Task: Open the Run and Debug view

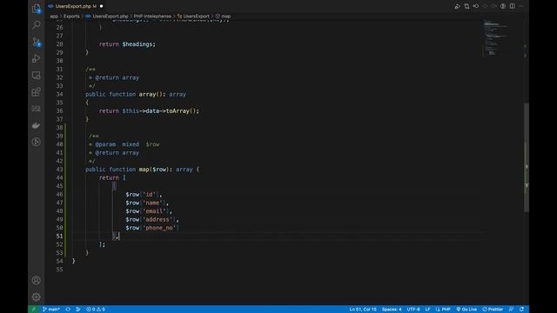Action: pyautogui.click(x=37, y=58)
